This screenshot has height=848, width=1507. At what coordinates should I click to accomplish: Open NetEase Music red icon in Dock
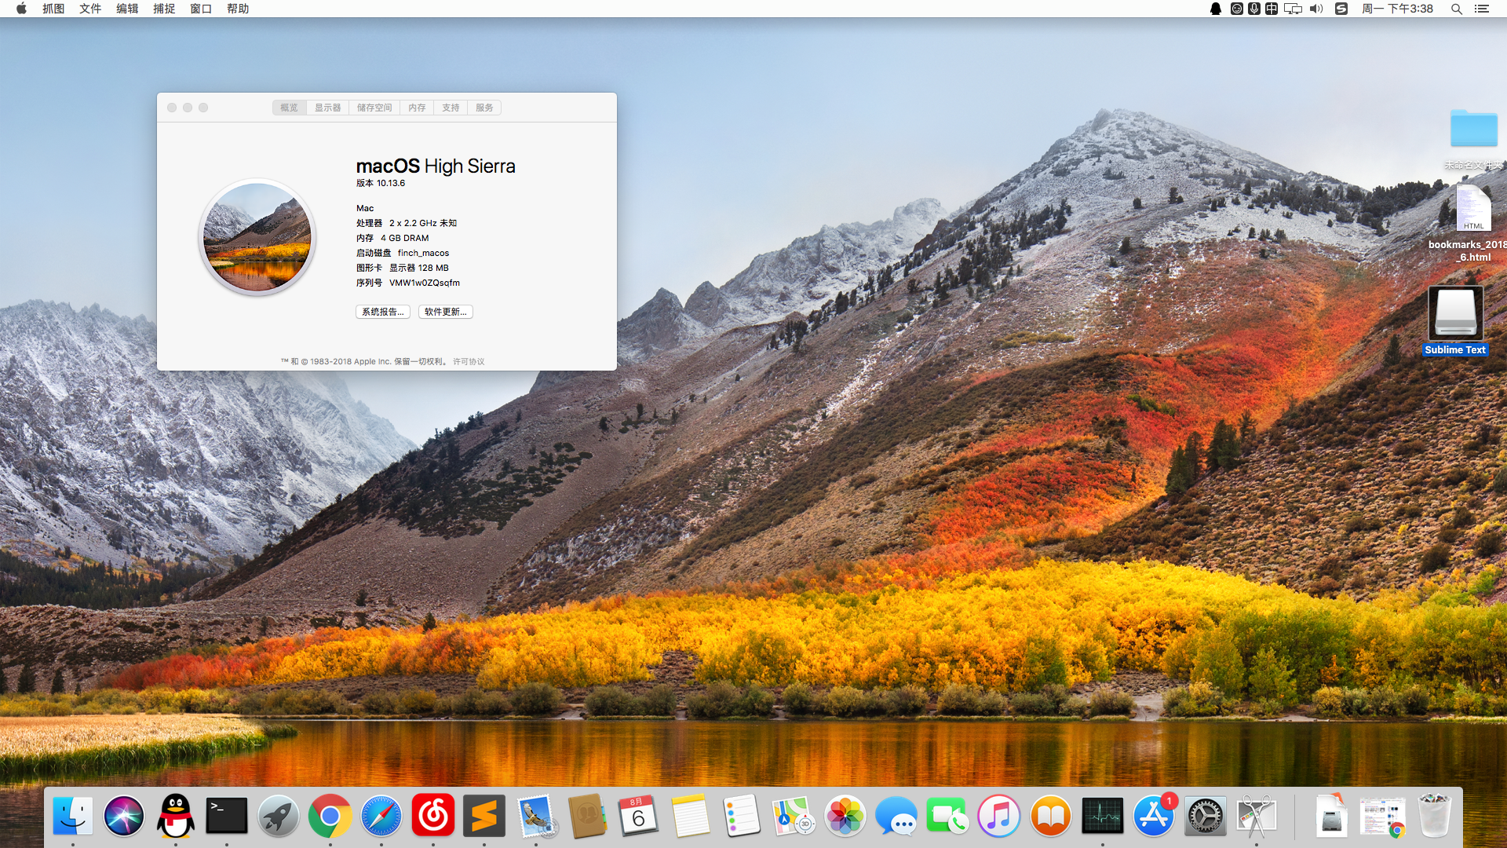pyautogui.click(x=432, y=817)
